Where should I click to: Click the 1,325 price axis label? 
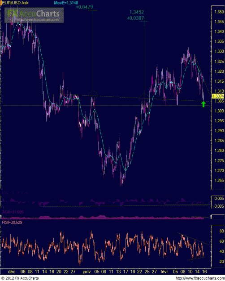(x=219, y=62)
